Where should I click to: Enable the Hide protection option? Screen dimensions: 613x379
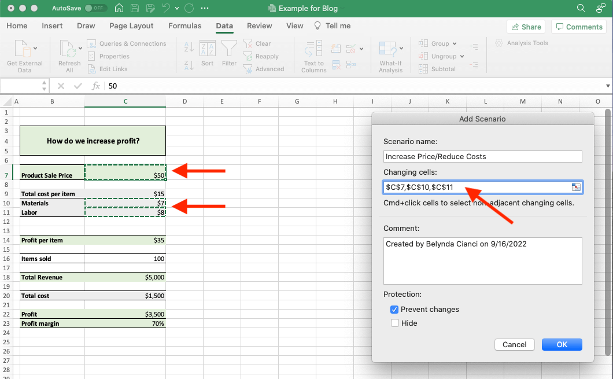(396, 323)
